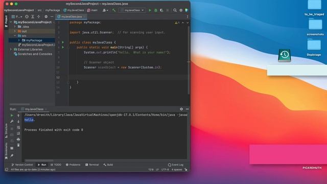The height and width of the screenshot is (184, 327).
Task: Rerun myJavaClass from Run panel
Action: (12, 116)
